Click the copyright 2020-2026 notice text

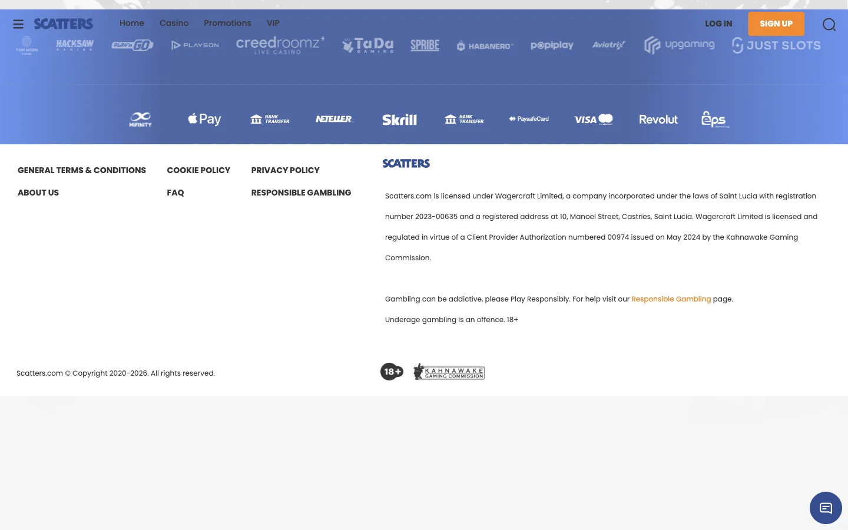(116, 373)
